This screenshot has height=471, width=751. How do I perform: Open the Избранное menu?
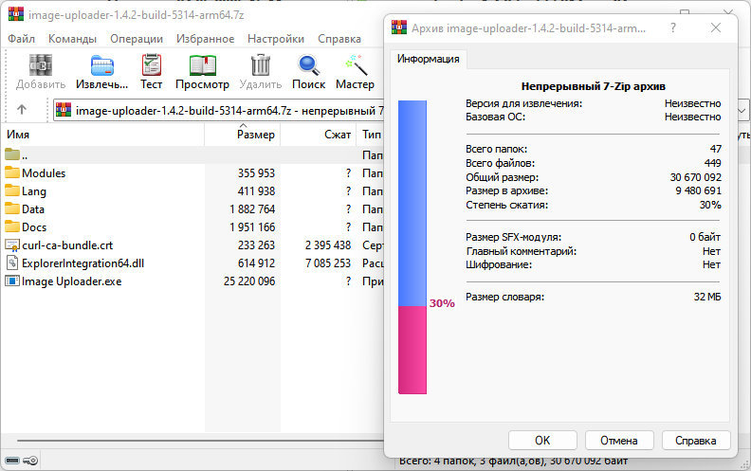coord(205,39)
